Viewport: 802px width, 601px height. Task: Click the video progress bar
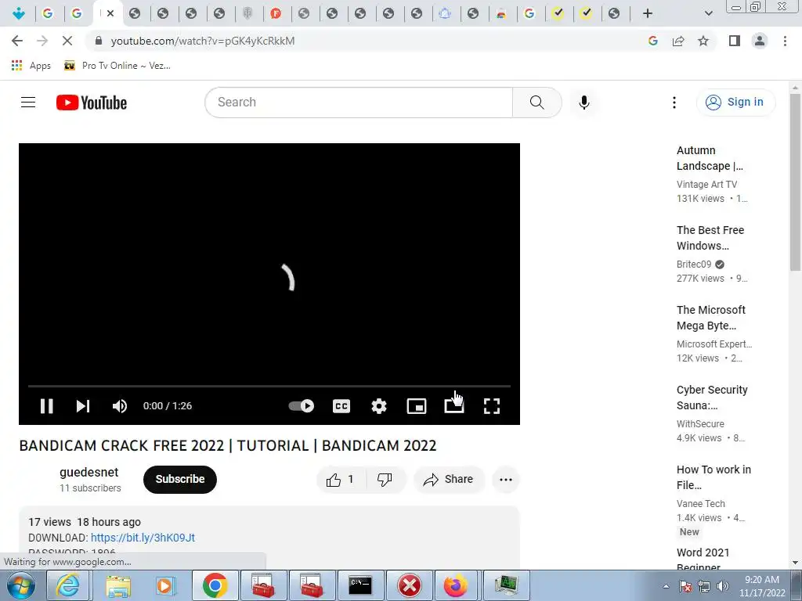tap(269, 386)
